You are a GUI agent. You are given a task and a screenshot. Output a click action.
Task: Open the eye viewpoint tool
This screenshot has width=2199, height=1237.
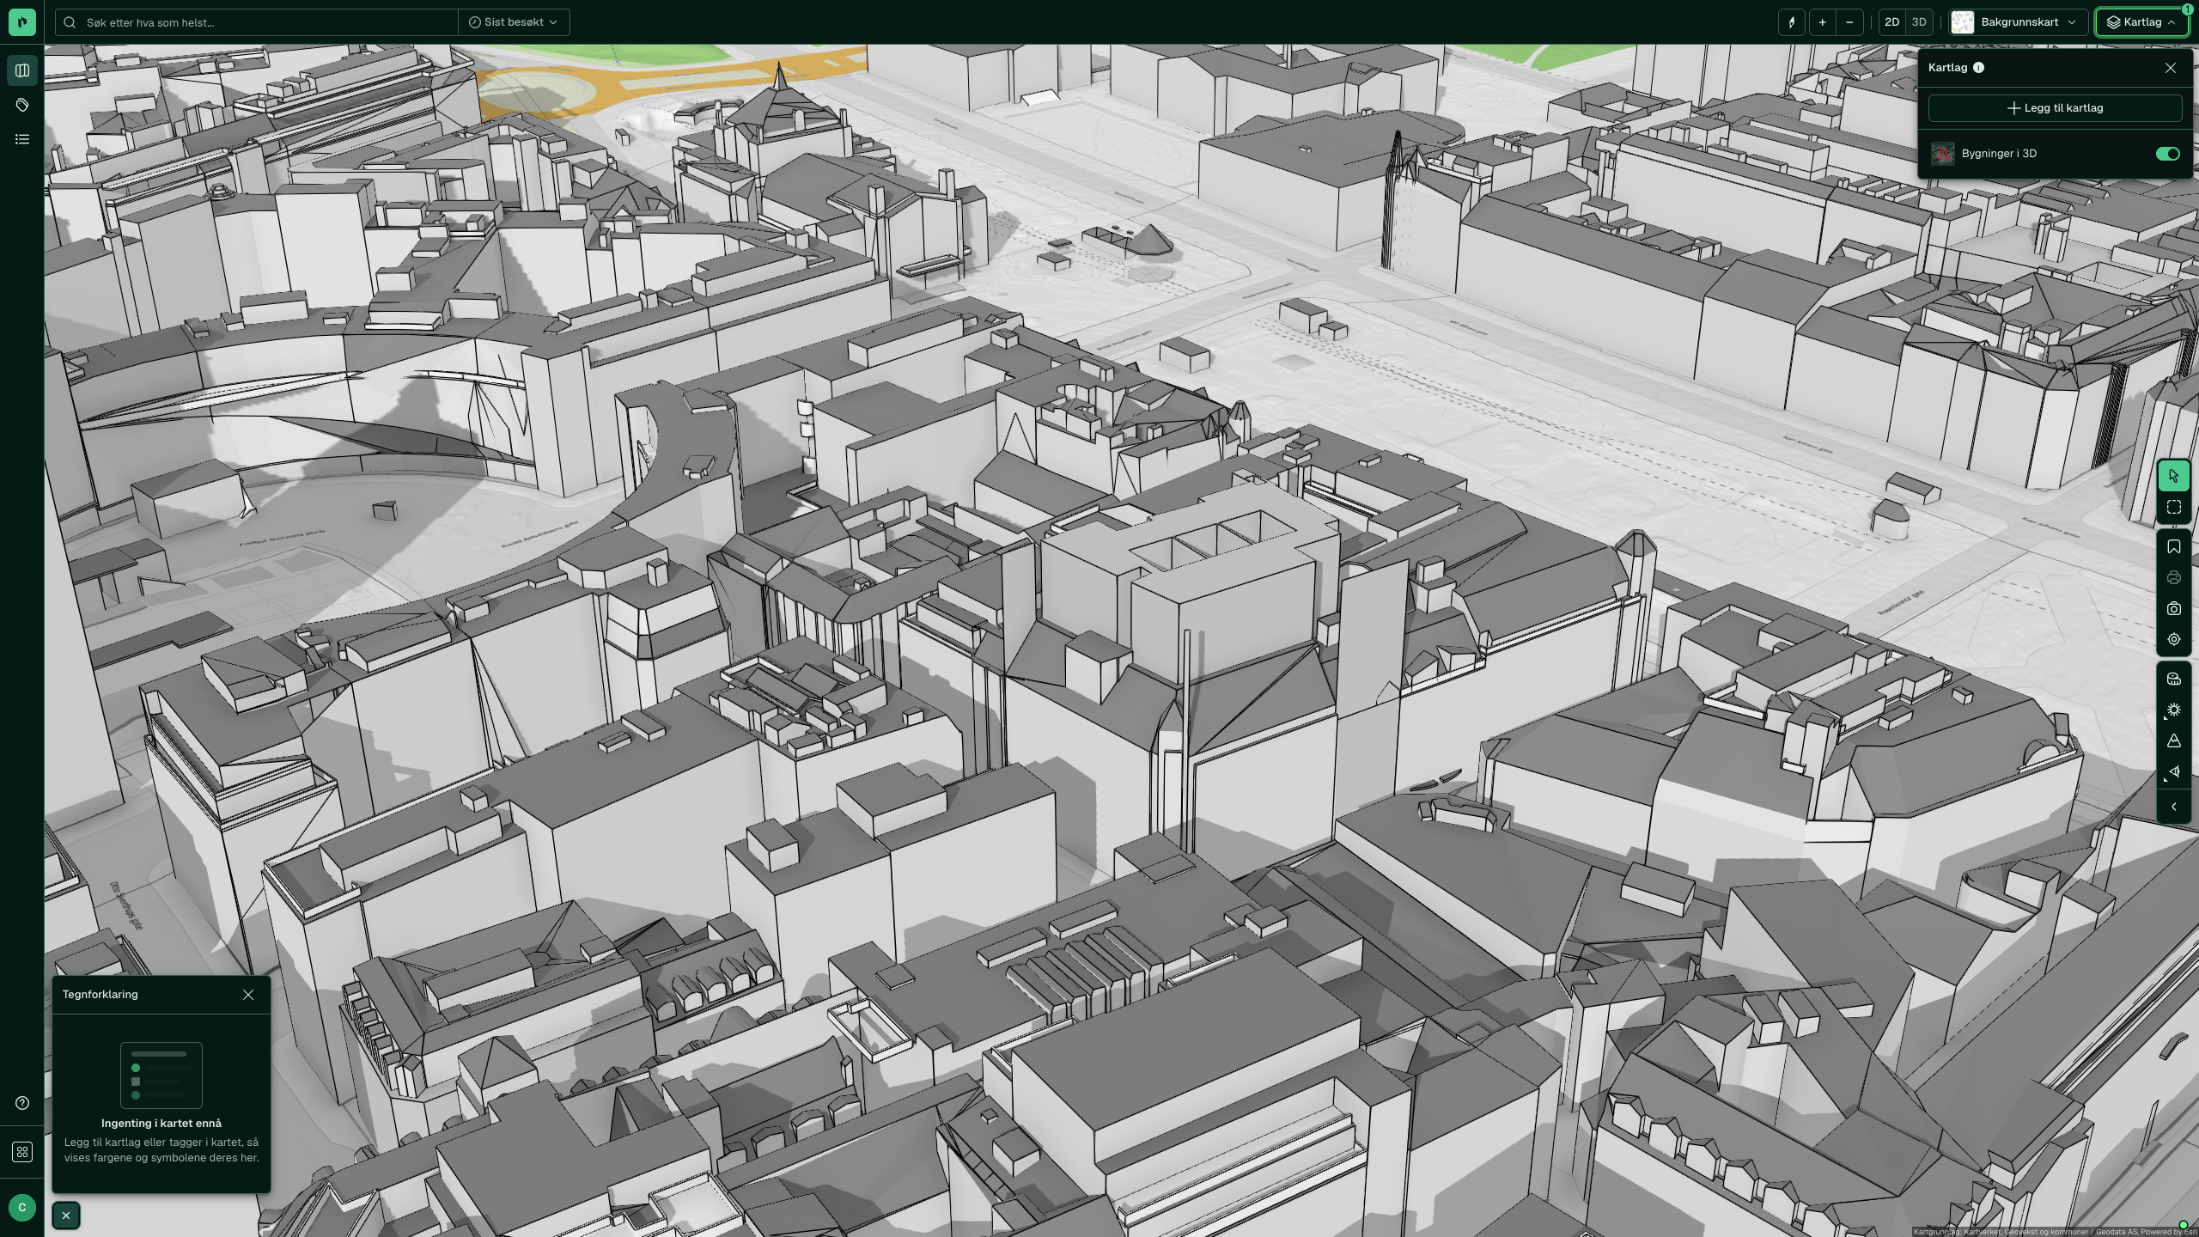click(2173, 771)
